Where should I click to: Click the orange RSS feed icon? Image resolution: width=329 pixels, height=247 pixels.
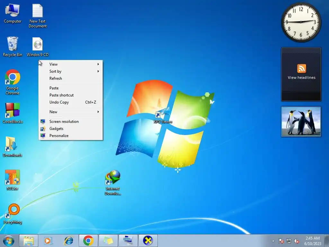click(301, 69)
